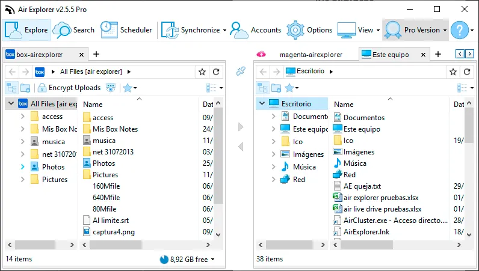Open Options gear settings

309,30
